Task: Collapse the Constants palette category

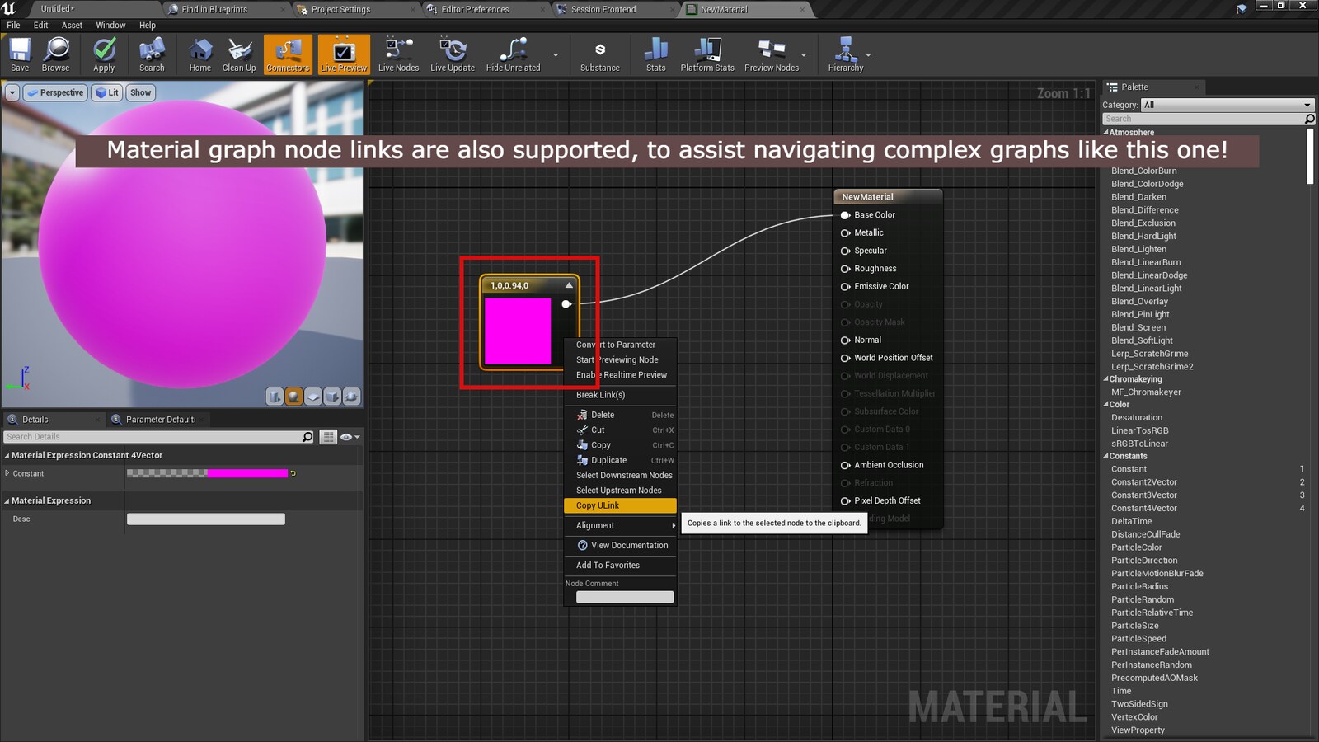Action: 1106,456
